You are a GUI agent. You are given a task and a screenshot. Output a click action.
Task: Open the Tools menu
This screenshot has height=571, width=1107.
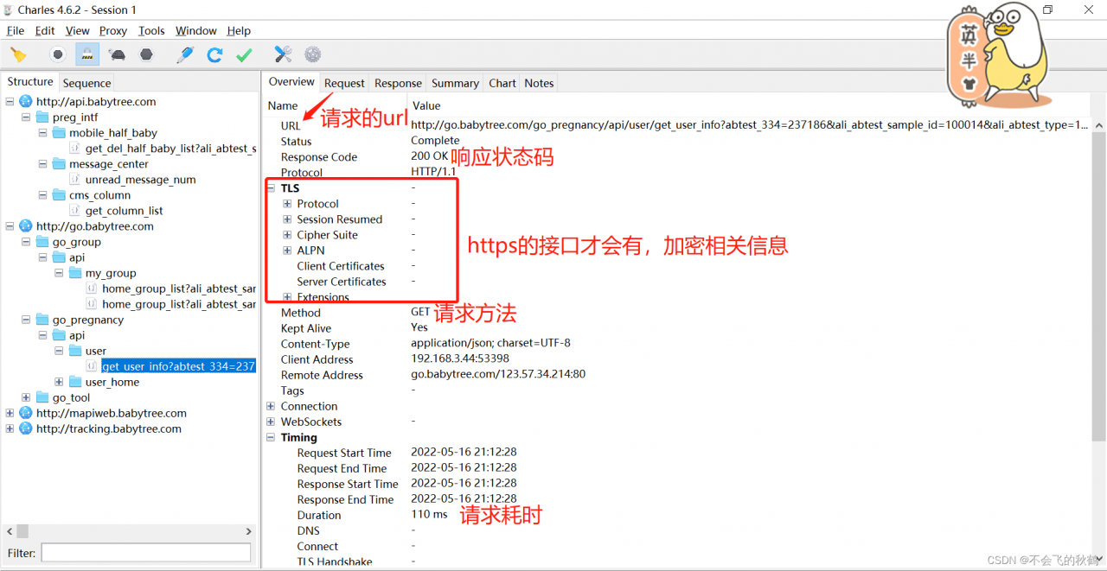151,30
